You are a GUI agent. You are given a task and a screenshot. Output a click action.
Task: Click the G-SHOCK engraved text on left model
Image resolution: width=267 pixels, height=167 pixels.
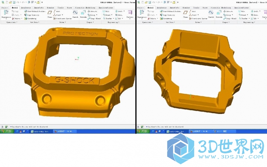[x=75, y=80]
